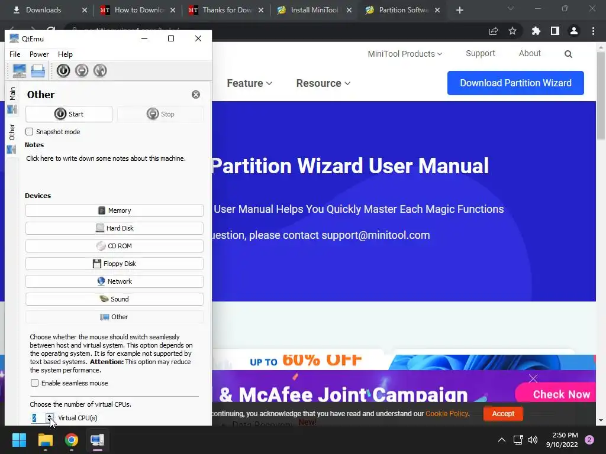Click the Virtual CPU(s) number field
Screen dimensions: 606x454
click(38, 418)
